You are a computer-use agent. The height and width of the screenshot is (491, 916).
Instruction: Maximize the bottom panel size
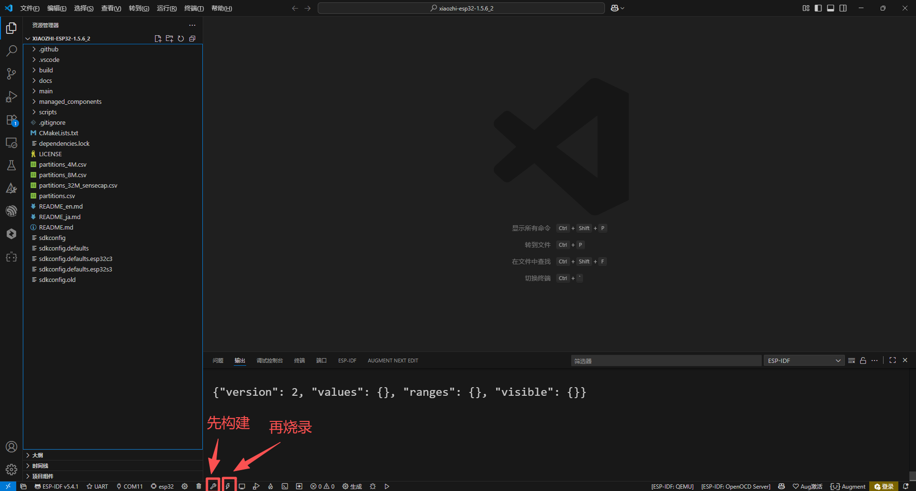(x=893, y=361)
